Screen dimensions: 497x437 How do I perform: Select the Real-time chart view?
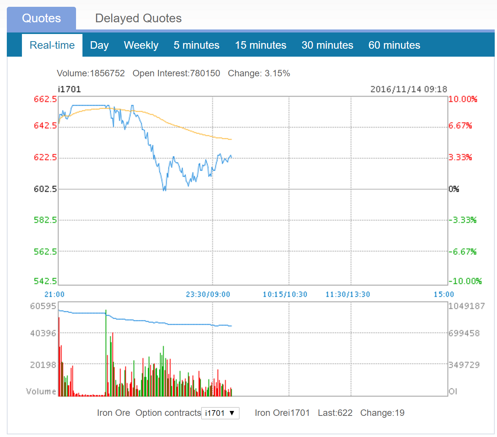click(52, 45)
